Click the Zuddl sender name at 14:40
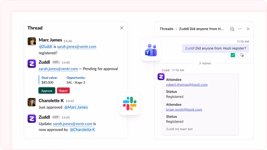Image resolution: width=267 pixels, height=150 pixels. [x=44, y=62]
